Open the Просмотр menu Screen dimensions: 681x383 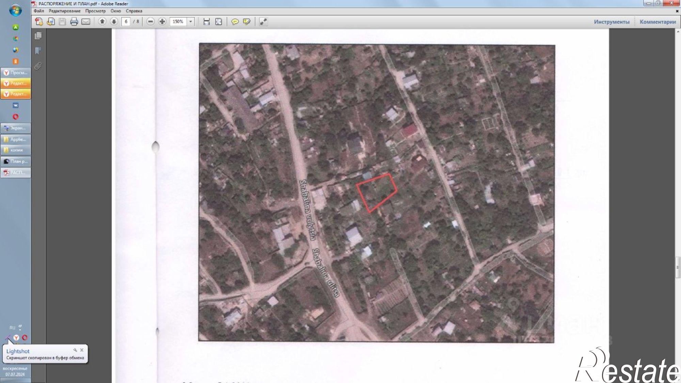click(x=95, y=11)
